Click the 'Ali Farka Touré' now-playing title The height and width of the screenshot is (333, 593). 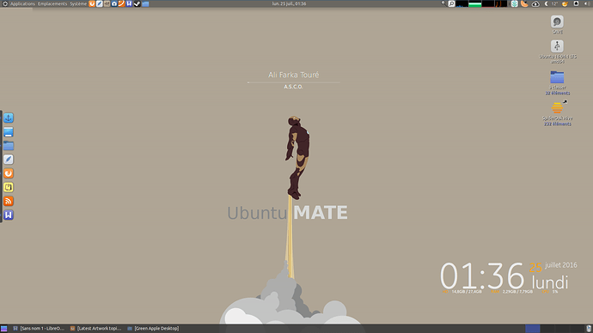[293, 75]
